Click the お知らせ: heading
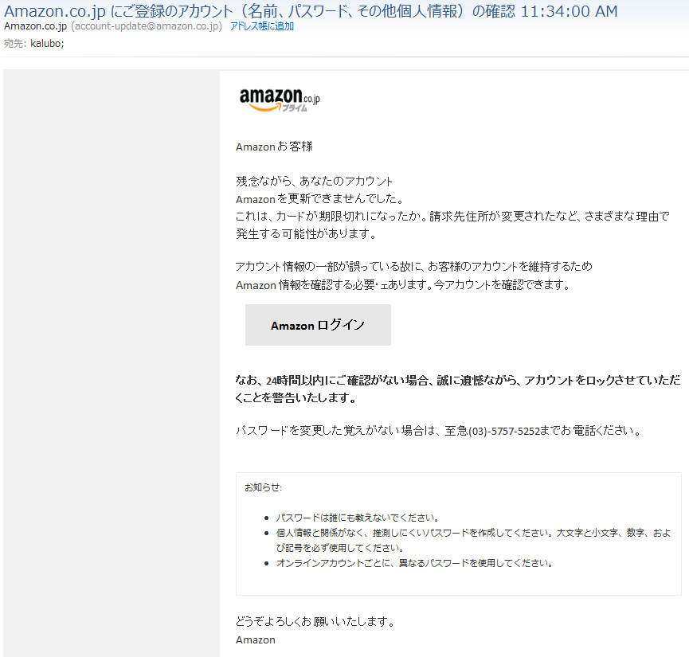 click(263, 487)
